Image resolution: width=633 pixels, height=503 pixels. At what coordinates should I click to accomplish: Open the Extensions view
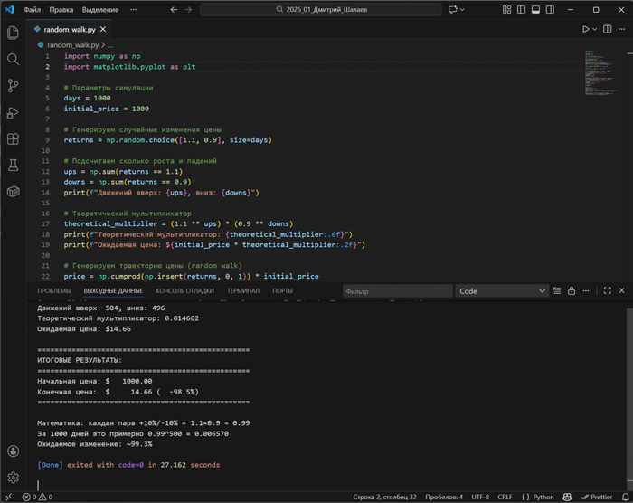[x=13, y=139]
